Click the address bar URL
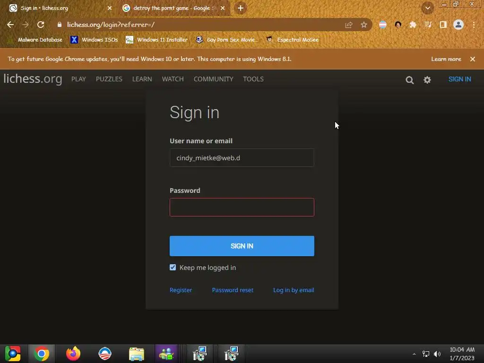This screenshot has width=484, height=363. pos(111,25)
